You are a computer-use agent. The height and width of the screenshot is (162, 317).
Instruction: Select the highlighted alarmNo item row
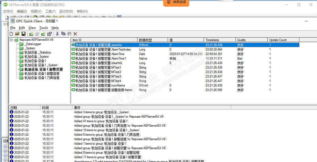click(185, 45)
